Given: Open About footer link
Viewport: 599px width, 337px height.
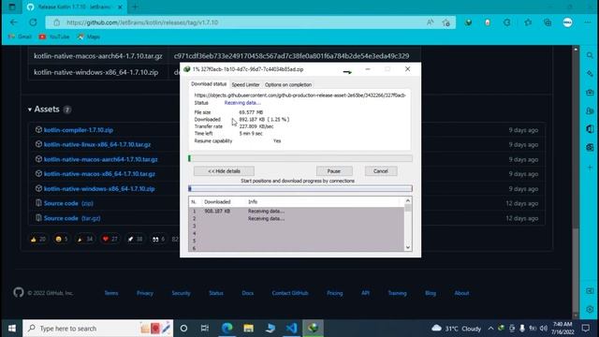Looking at the screenshot, I should (461, 293).
